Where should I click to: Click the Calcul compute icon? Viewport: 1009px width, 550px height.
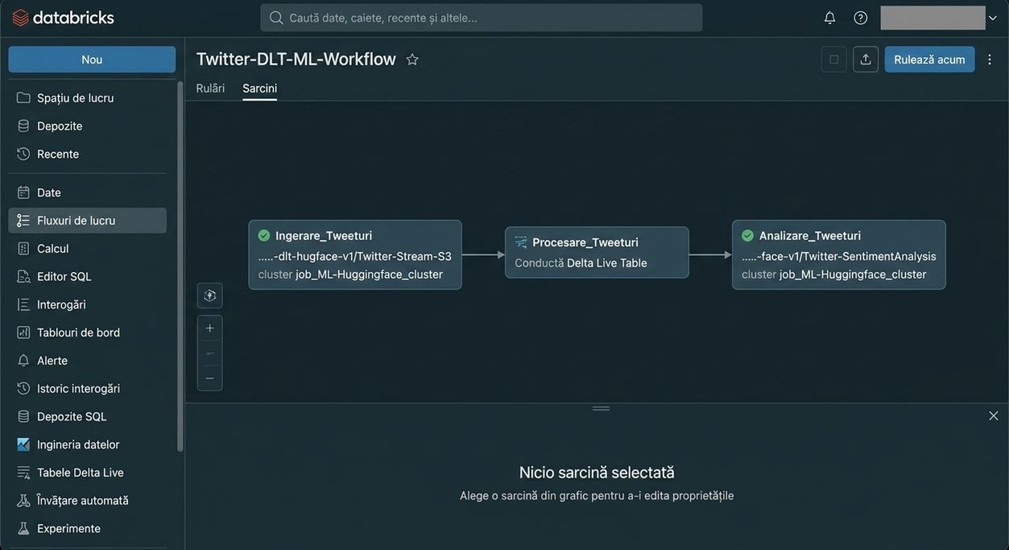click(x=23, y=248)
